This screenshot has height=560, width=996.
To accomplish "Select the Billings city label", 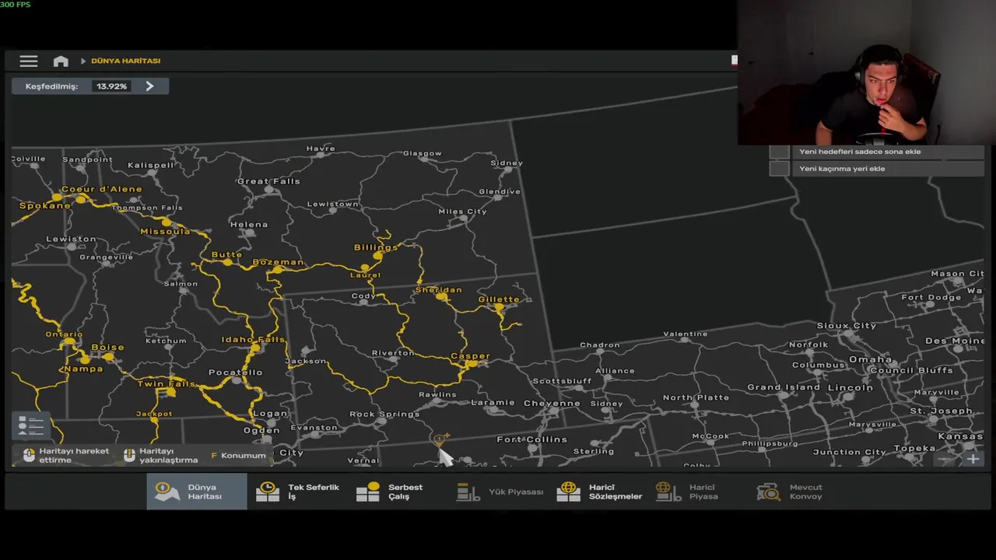I will click(x=376, y=247).
